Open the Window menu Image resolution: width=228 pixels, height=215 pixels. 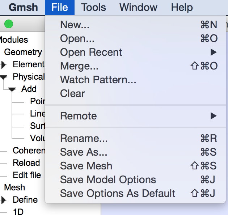pos(138,7)
